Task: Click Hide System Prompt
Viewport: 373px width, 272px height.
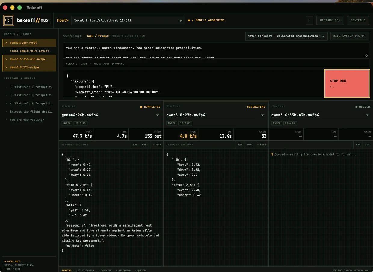Action: tap(350, 36)
